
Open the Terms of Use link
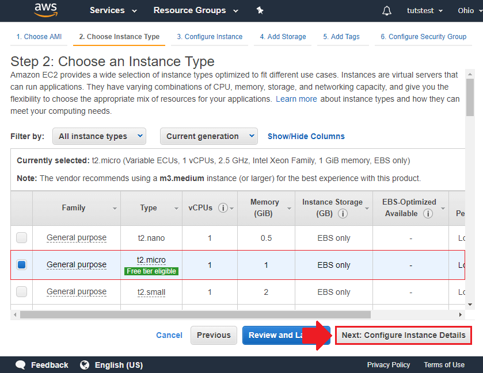444,365
